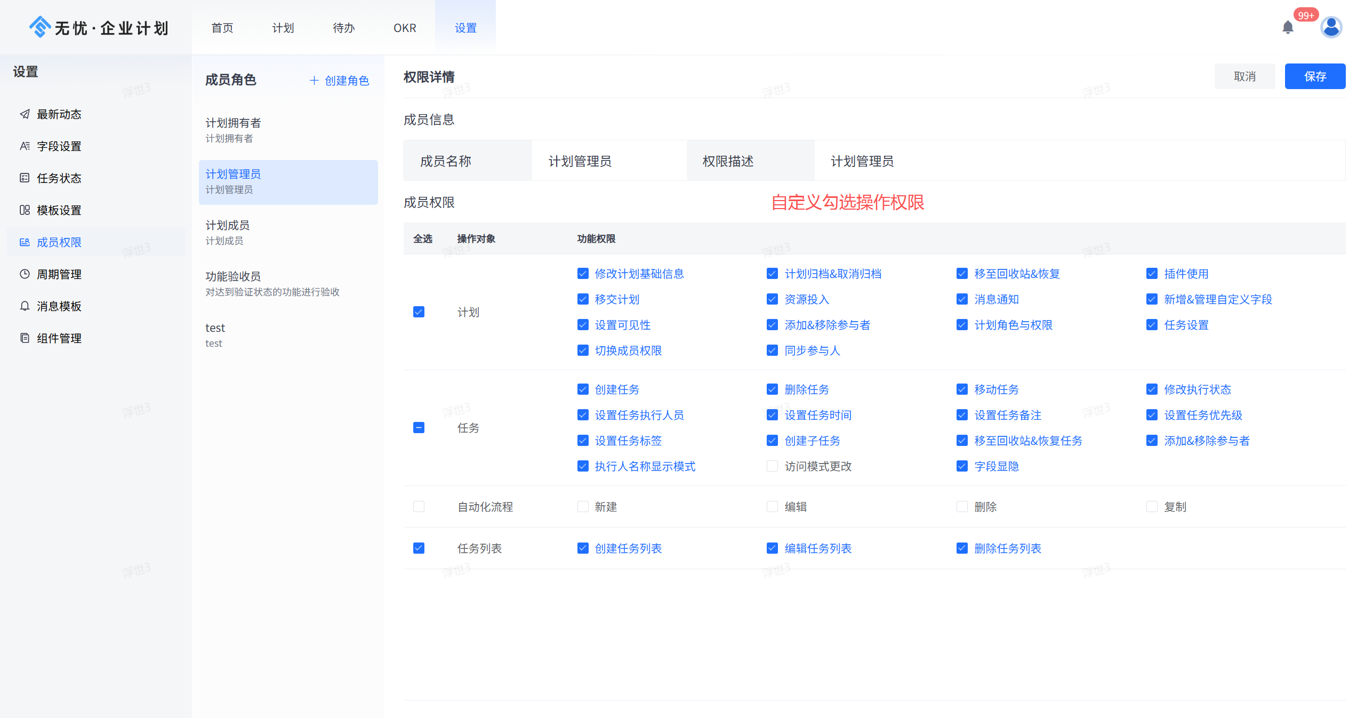The width and height of the screenshot is (1365, 718).
Task: Click the 周期管理 clock icon
Action: click(25, 274)
